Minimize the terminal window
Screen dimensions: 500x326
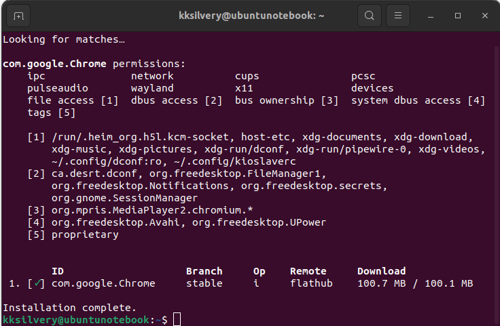pyautogui.click(x=431, y=16)
